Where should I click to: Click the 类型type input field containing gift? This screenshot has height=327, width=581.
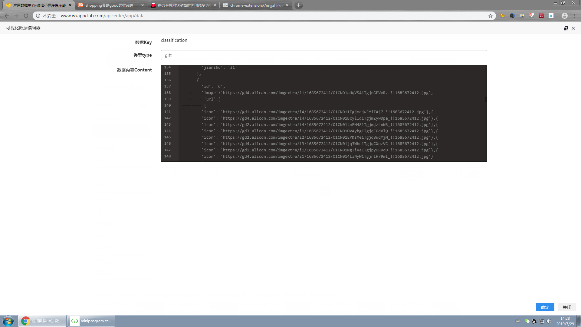pos(324,55)
